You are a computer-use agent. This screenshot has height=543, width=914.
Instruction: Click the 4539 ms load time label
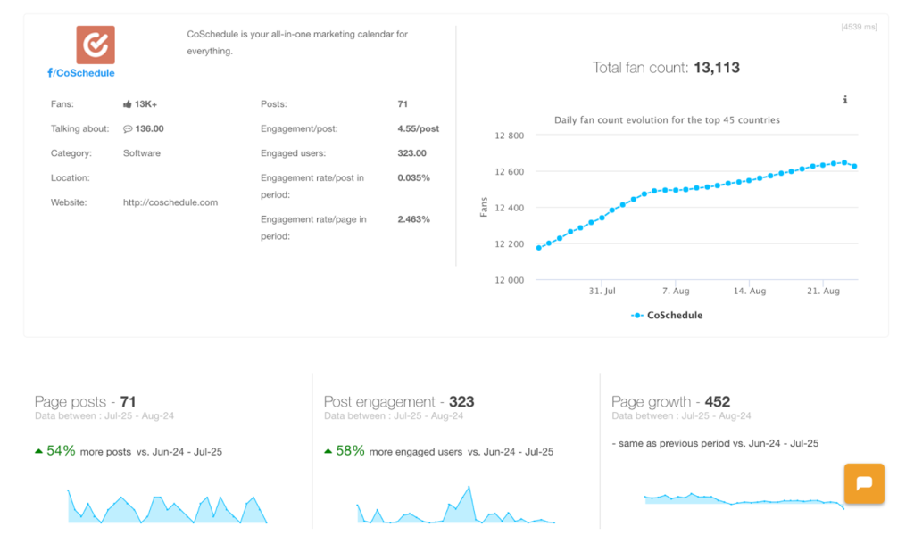click(860, 27)
